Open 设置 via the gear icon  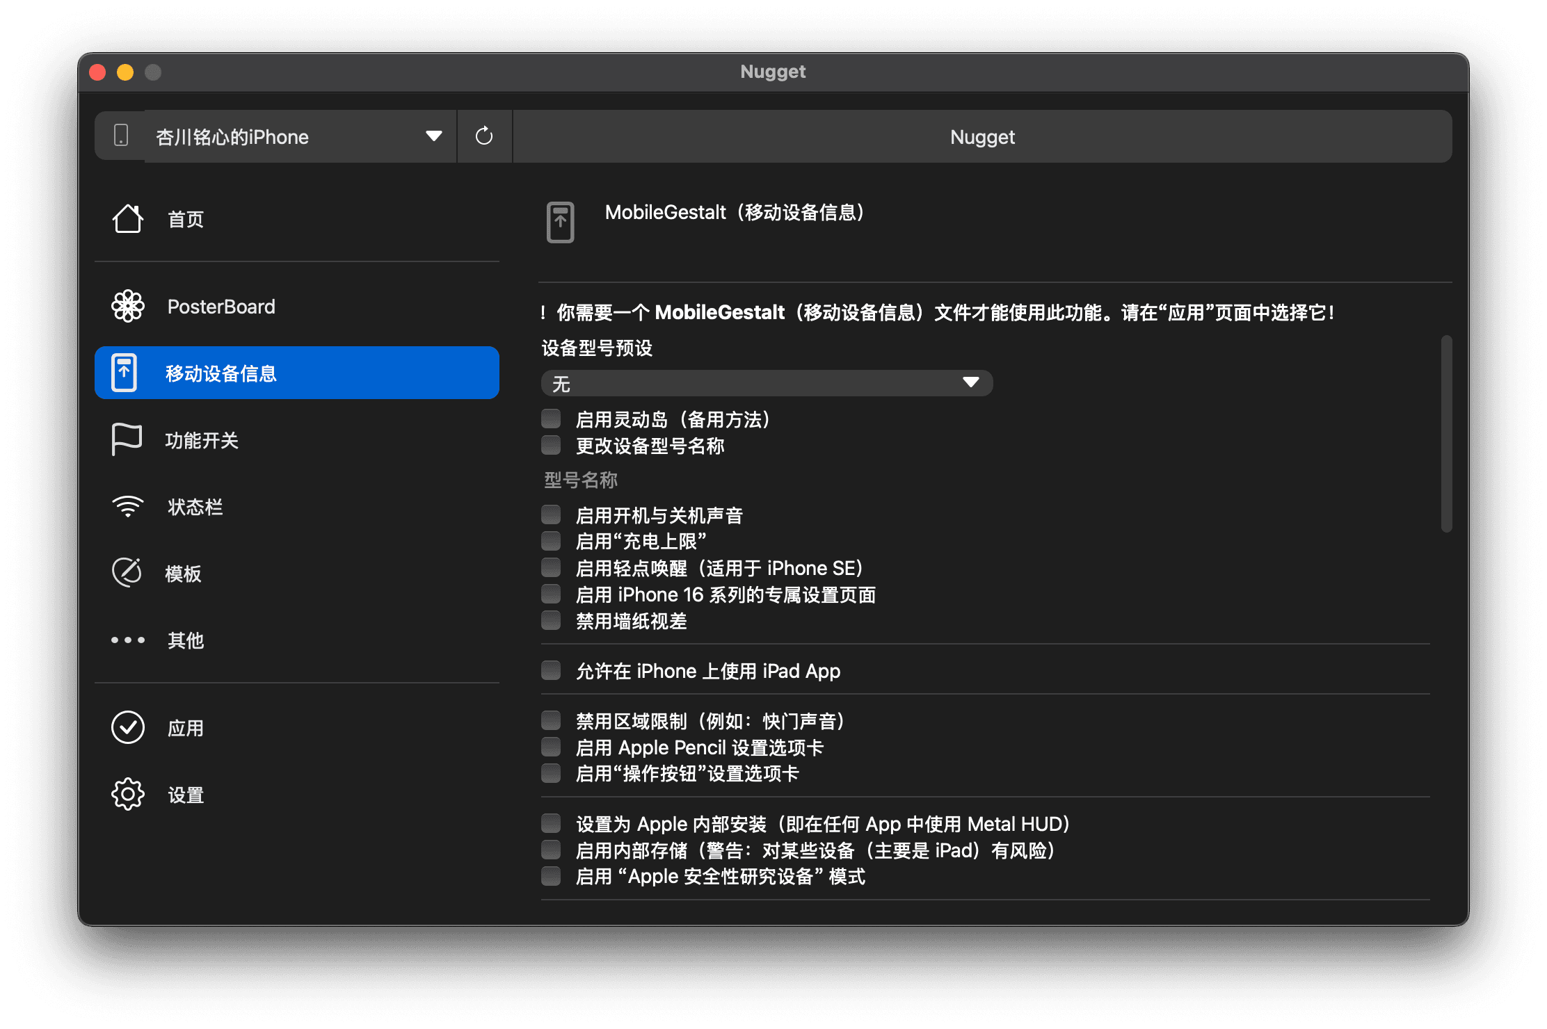(128, 794)
